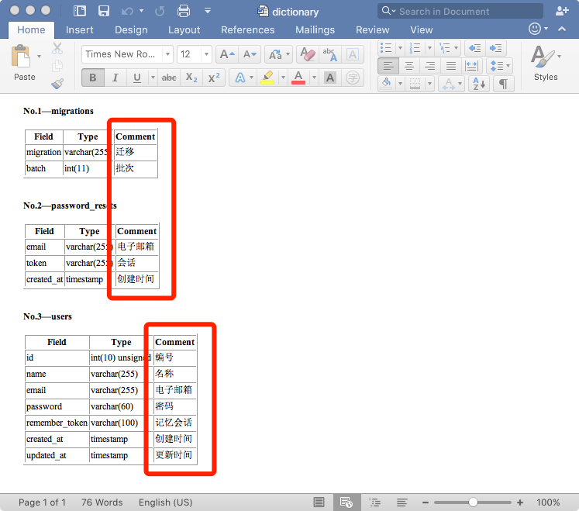Switch to the Insert tab

[x=80, y=29]
